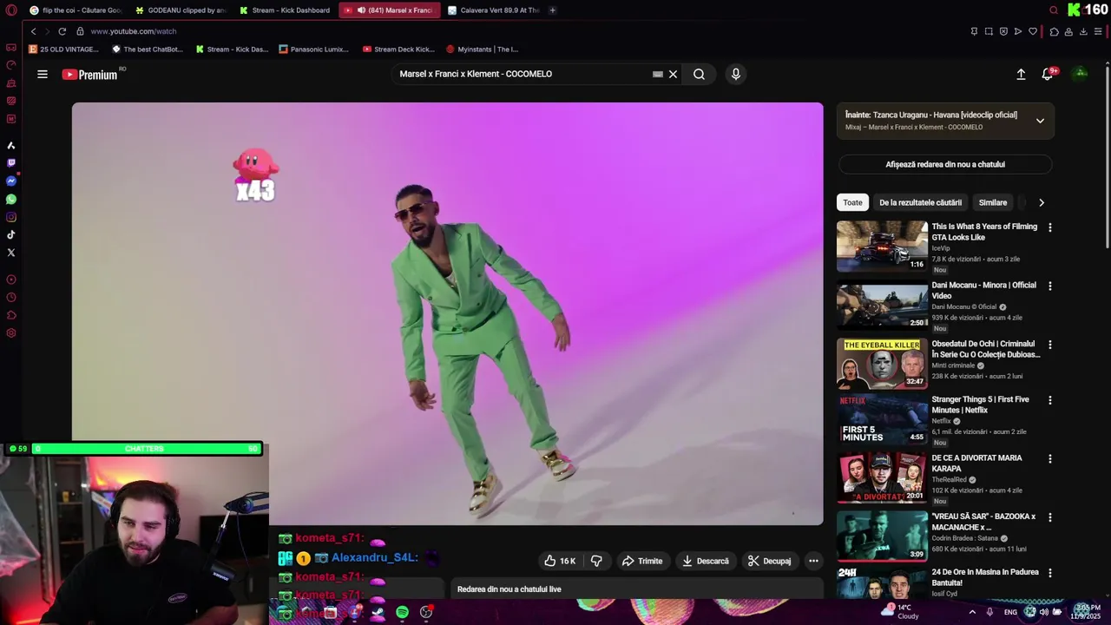Screen dimensions: 1111x625
Task: Go to YouTube Premium home logo
Action: [x=89, y=75]
